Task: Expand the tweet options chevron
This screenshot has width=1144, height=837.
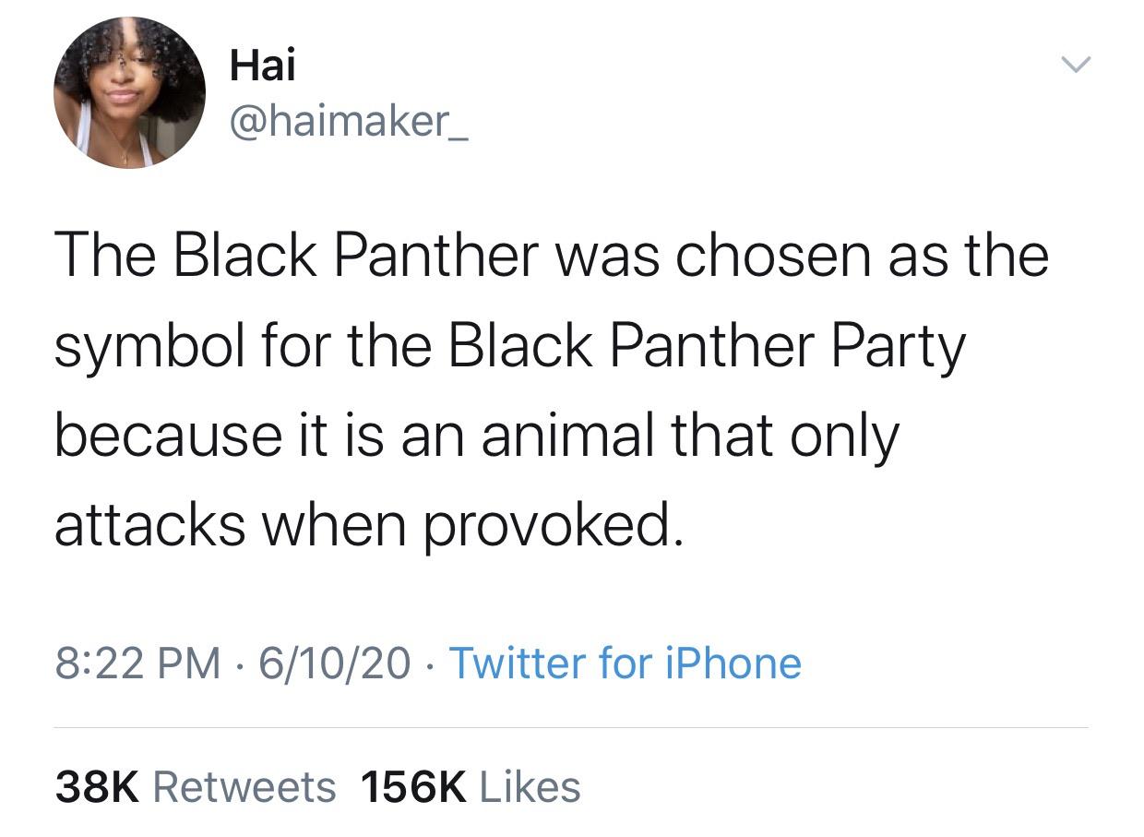Action: (x=1075, y=66)
